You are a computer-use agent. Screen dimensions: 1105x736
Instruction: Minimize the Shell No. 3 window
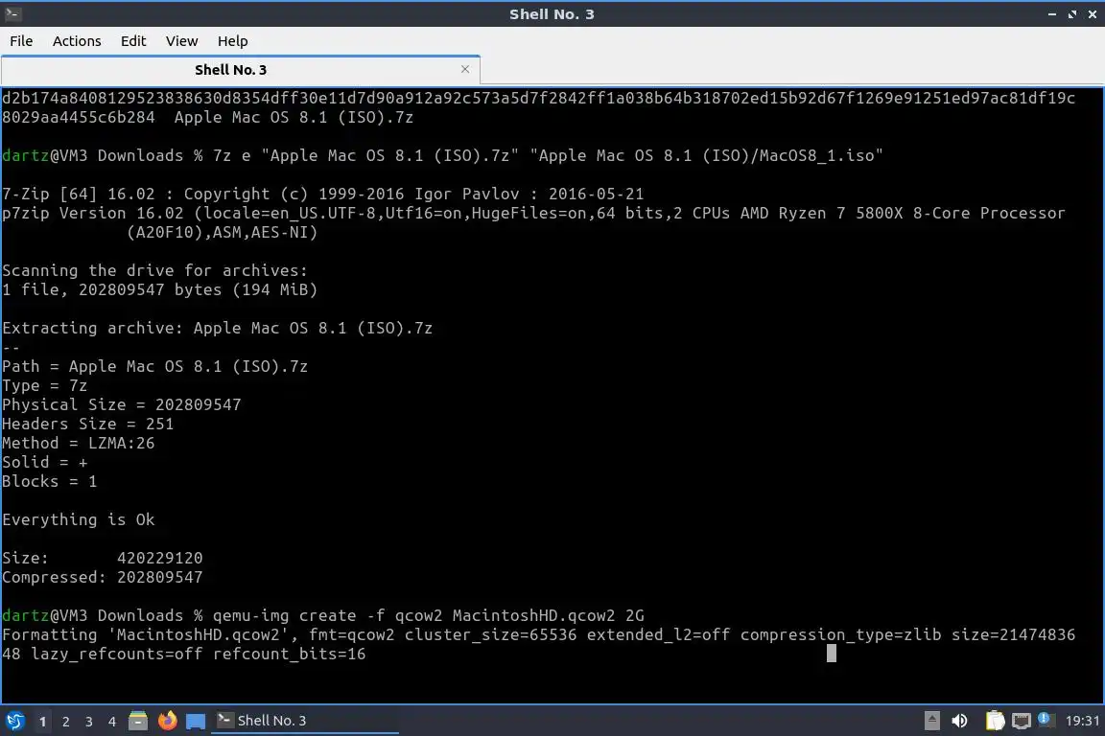click(1052, 14)
